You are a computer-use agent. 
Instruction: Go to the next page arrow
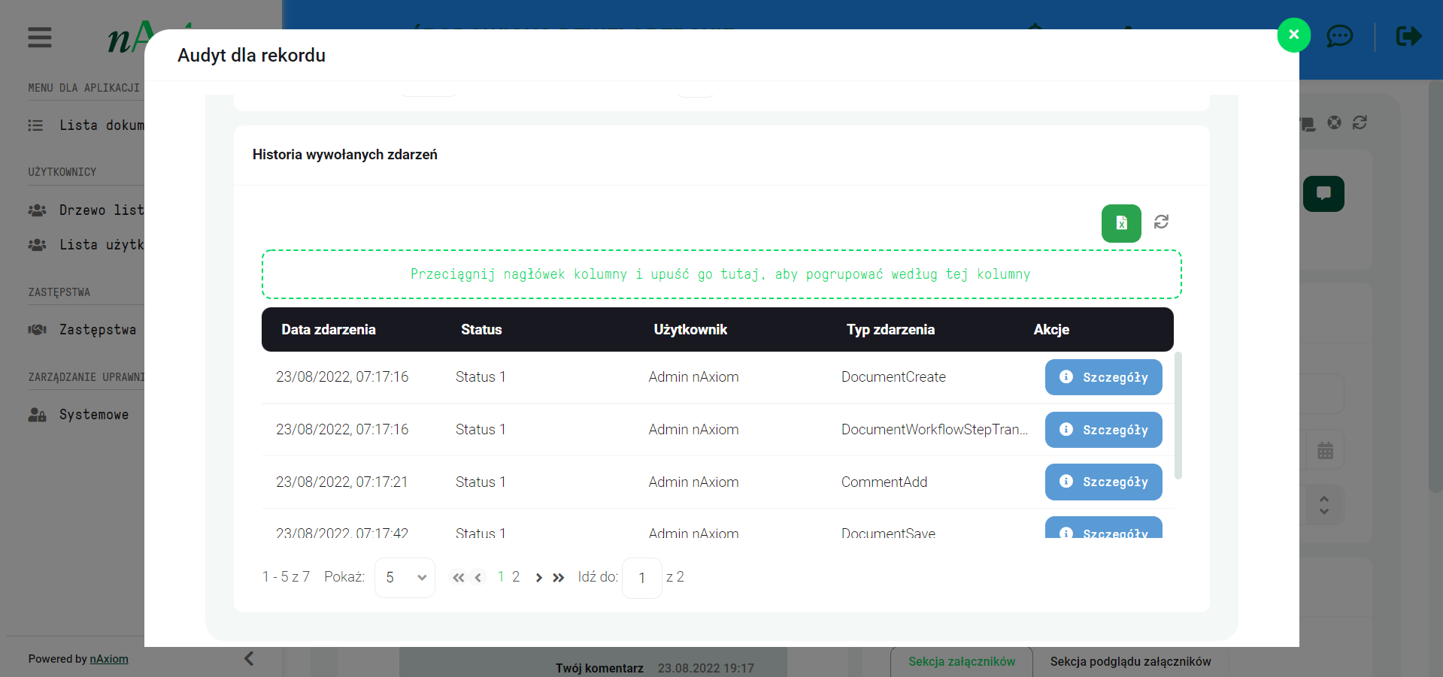[x=538, y=578]
